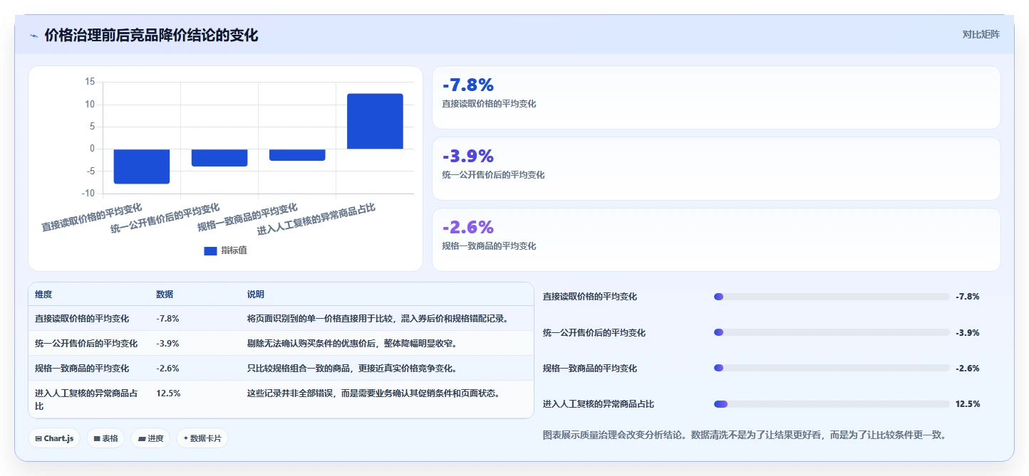Click the progress list label 规格一致商品的平均变化
This screenshot has width=1029, height=476.
(590, 368)
